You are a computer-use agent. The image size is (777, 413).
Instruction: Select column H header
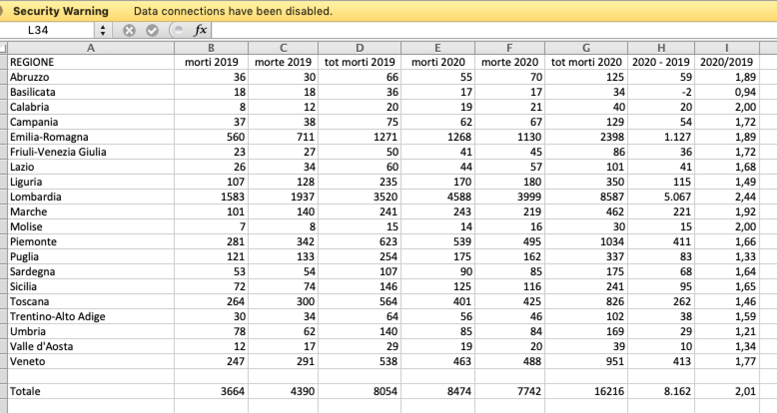pos(661,48)
